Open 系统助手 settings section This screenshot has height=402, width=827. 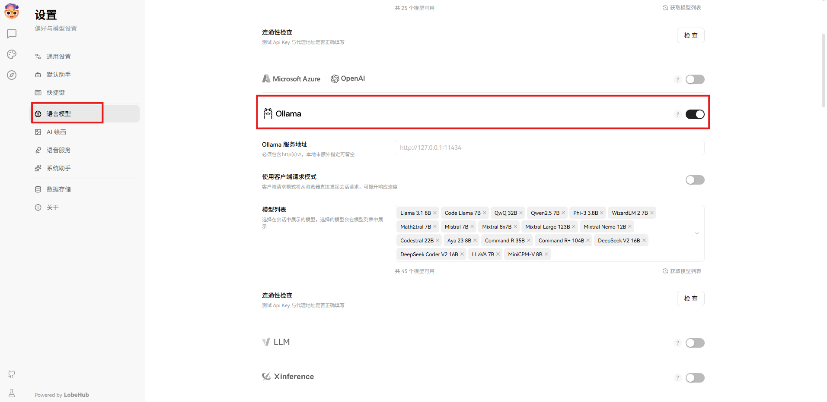tap(86, 168)
